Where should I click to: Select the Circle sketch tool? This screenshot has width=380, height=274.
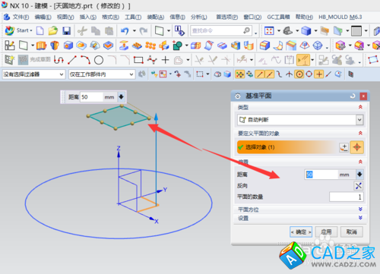coord(99,60)
